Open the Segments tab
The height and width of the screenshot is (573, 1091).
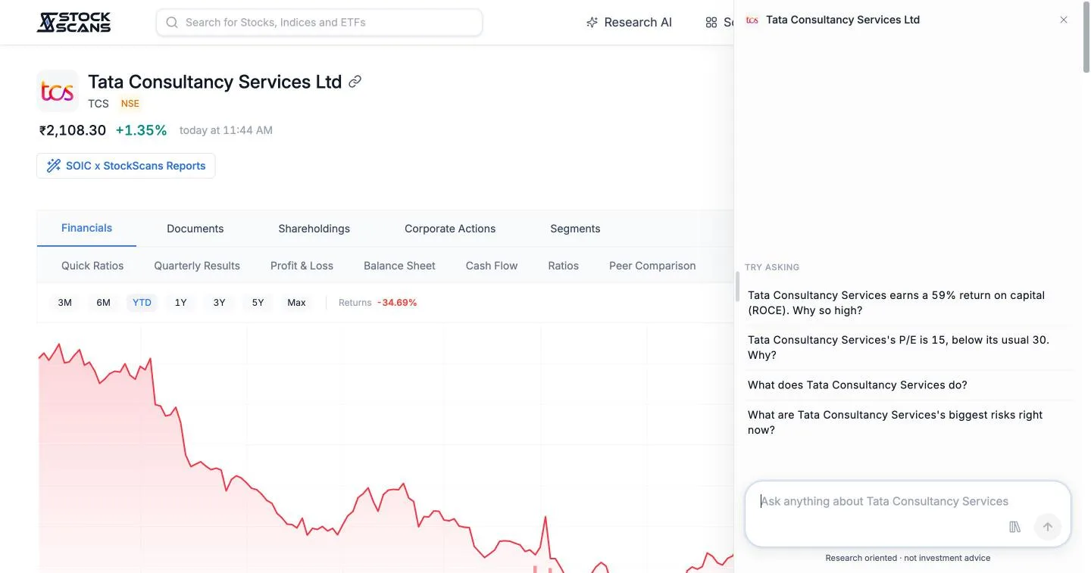575,229
